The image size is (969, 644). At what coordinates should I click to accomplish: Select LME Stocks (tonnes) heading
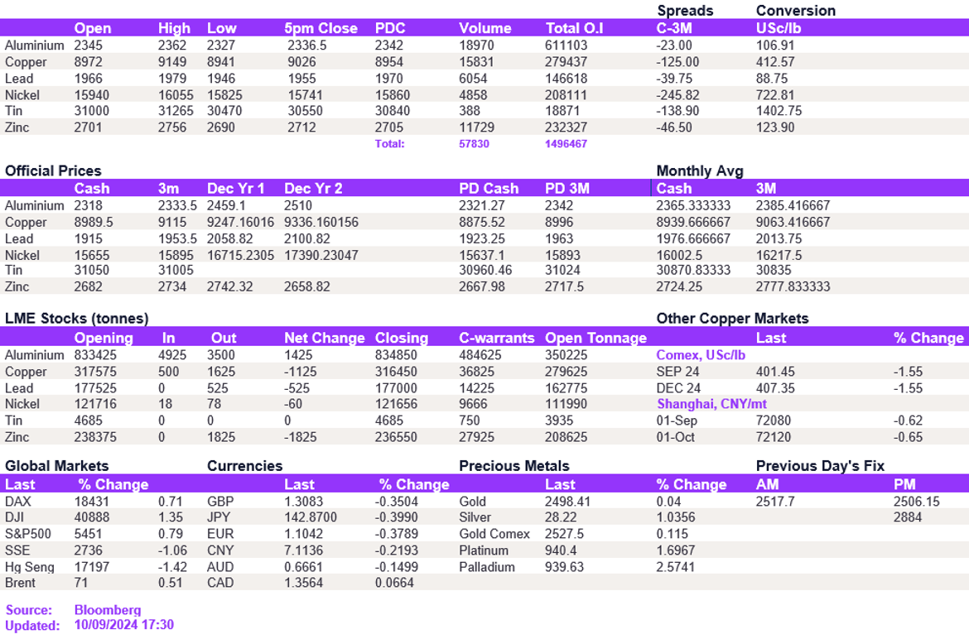(77, 319)
